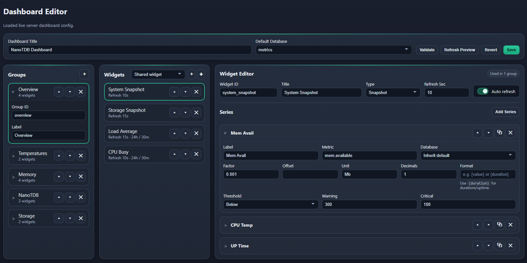Image resolution: width=527 pixels, height=263 pixels.
Task: Click Add Series button
Action: (x=505, y=112)
